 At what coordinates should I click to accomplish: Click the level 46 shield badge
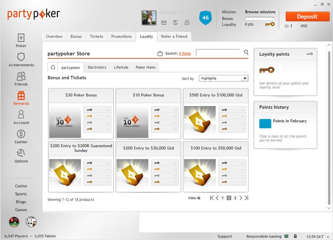(x=205, y=18)
